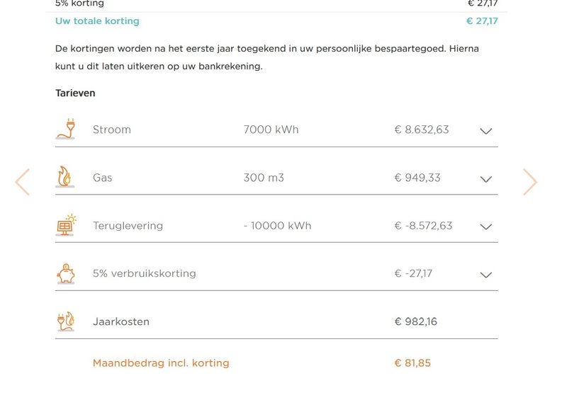Click the Jaarkosten amount € 982,16
Viewport: 567px width, 395px height.
tap(415, 321)
